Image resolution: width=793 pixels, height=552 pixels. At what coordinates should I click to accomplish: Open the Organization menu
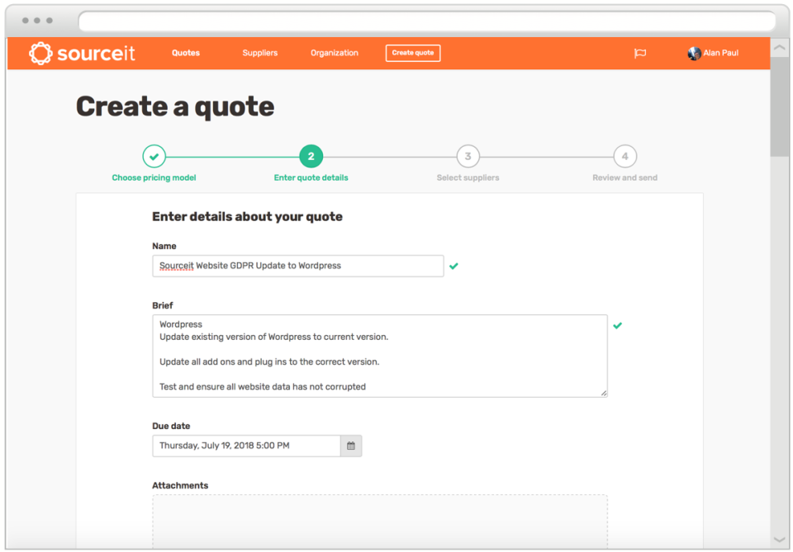[x=334, y=53]
